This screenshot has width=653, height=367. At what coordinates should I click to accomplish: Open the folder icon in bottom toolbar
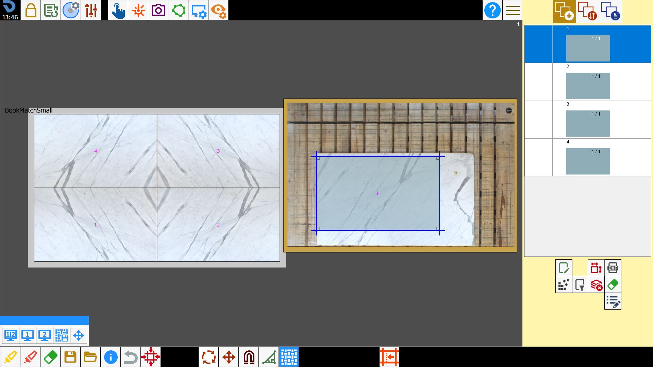click(x=90, y=357)
